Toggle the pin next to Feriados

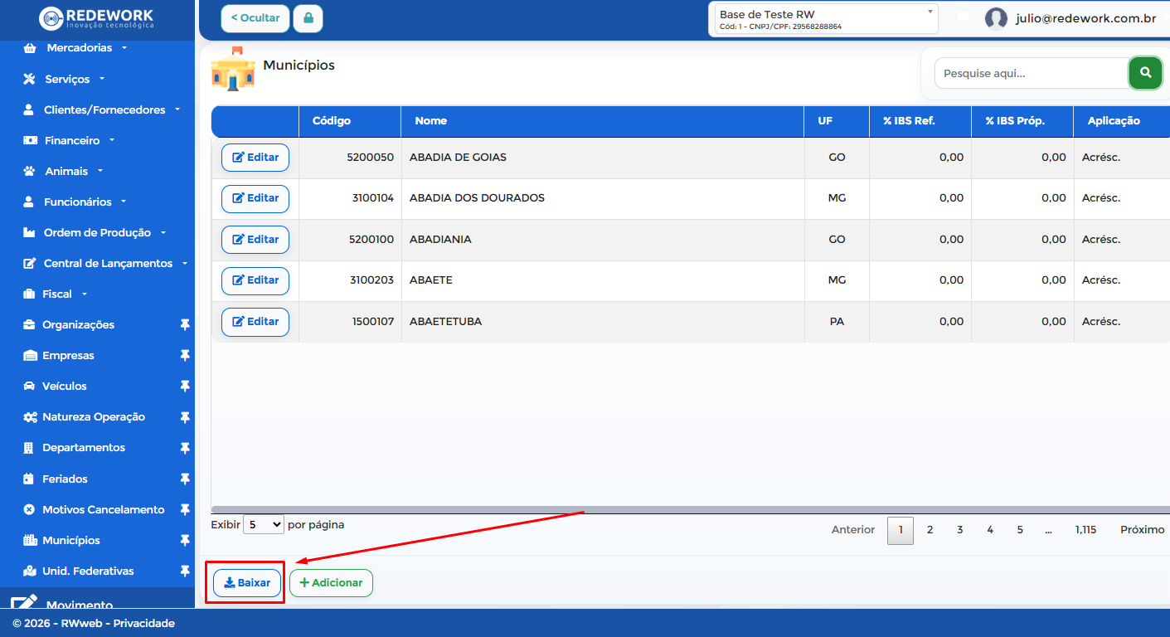click(185, 479)
